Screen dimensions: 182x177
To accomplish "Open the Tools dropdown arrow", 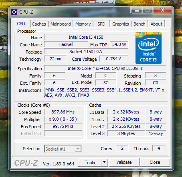I will [105, 162].
